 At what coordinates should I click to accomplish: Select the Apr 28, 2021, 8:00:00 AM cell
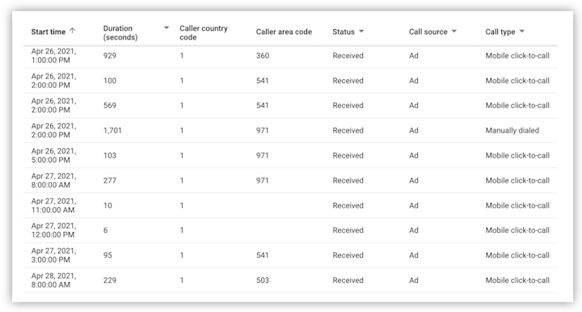(54, 280)
